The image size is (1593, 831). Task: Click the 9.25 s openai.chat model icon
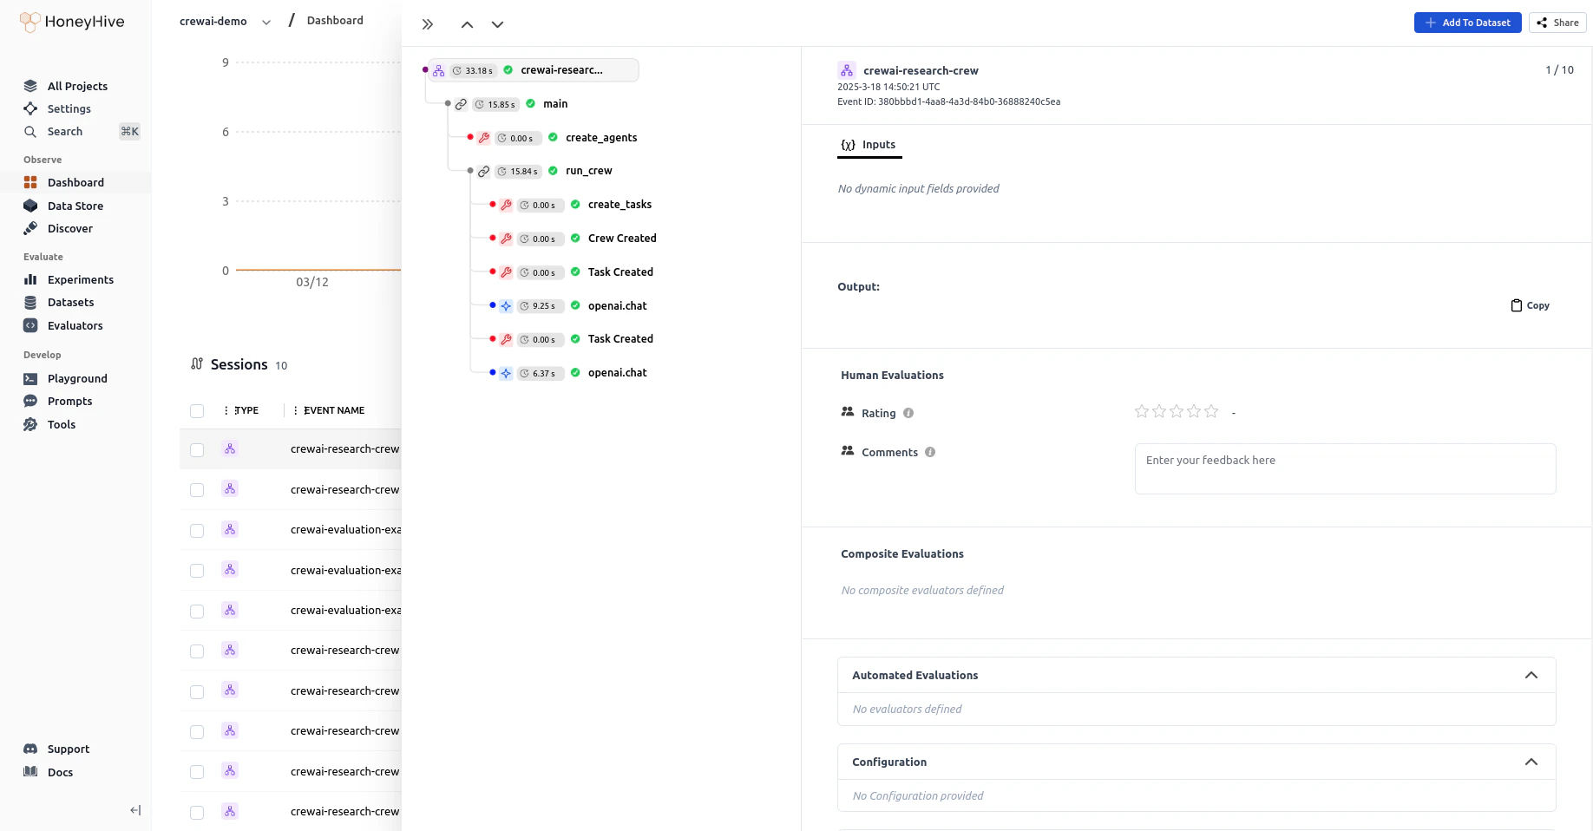[507, 306]
